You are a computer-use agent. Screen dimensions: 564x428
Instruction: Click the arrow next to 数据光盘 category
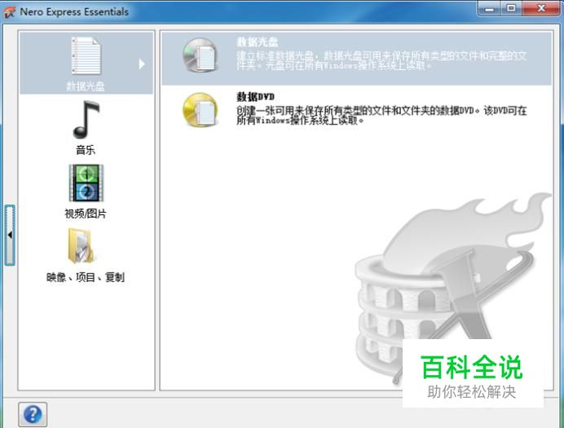coord(142,64)
